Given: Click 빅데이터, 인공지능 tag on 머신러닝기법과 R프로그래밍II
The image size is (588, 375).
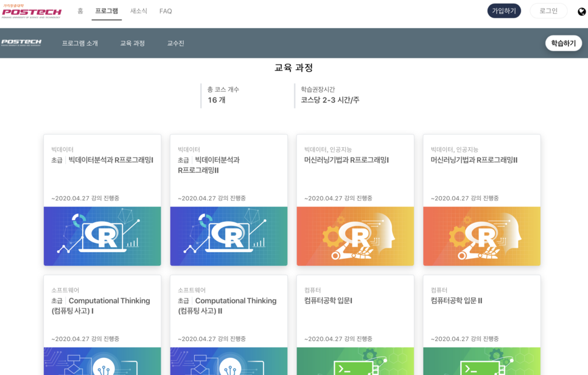Looking at the screenshot, I should coord(455,149).
